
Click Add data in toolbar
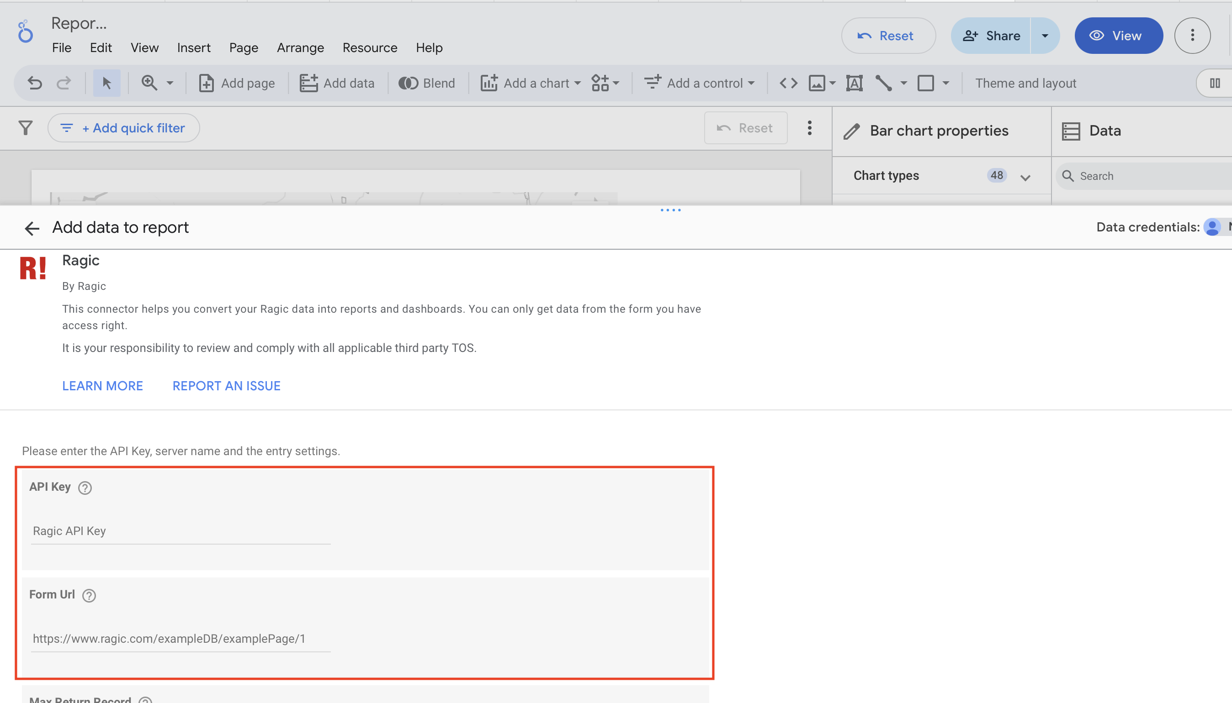[x=337, y=83]
